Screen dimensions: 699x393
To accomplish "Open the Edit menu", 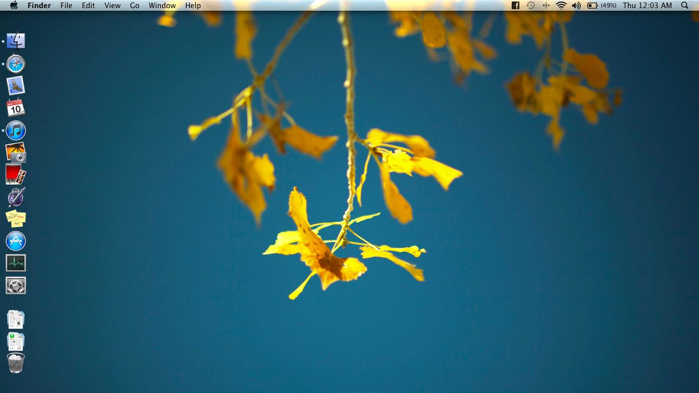I will point(89,6).
